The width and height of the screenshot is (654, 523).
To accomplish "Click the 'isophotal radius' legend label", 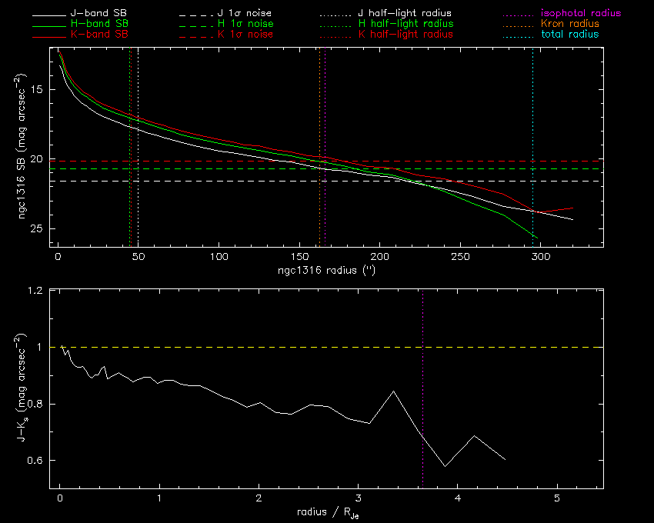I will click(x=581, y=13).
